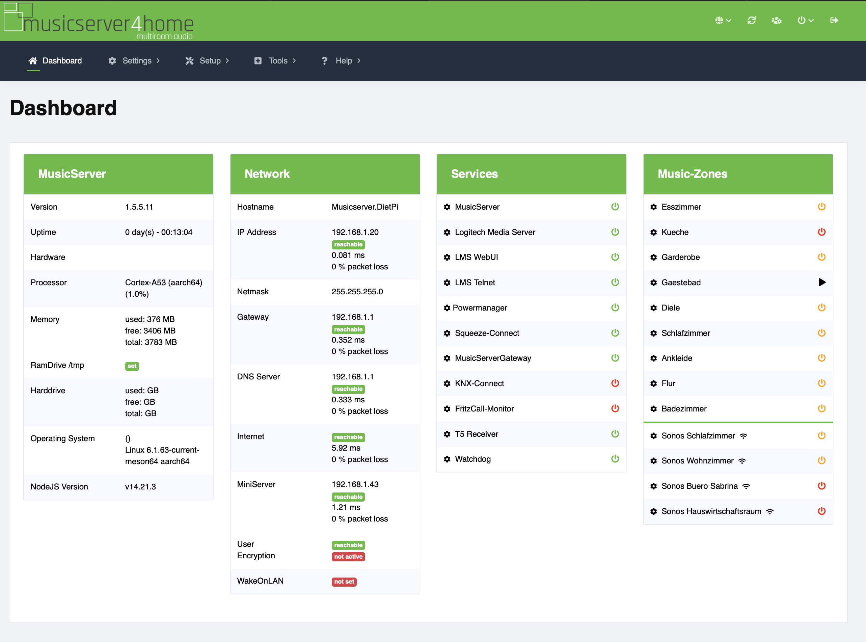Expand the Settings menu
866x642 pixels.
pos(134,61)
